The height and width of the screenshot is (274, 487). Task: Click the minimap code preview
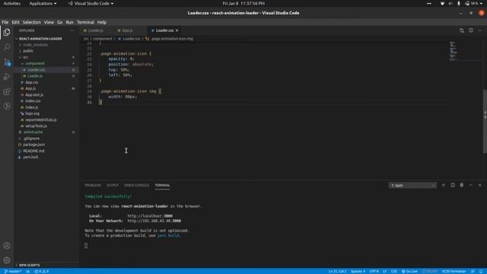[x=454, y=51]
